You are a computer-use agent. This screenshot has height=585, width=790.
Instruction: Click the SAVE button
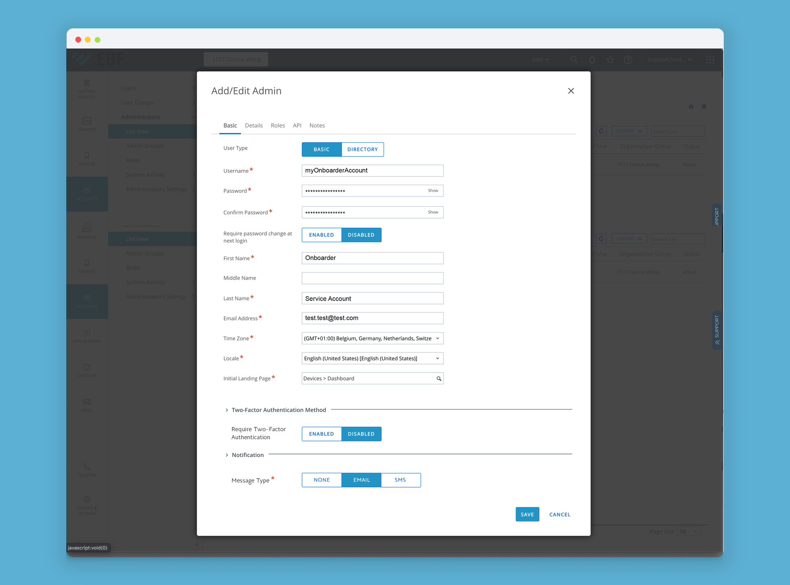(527, 514)
